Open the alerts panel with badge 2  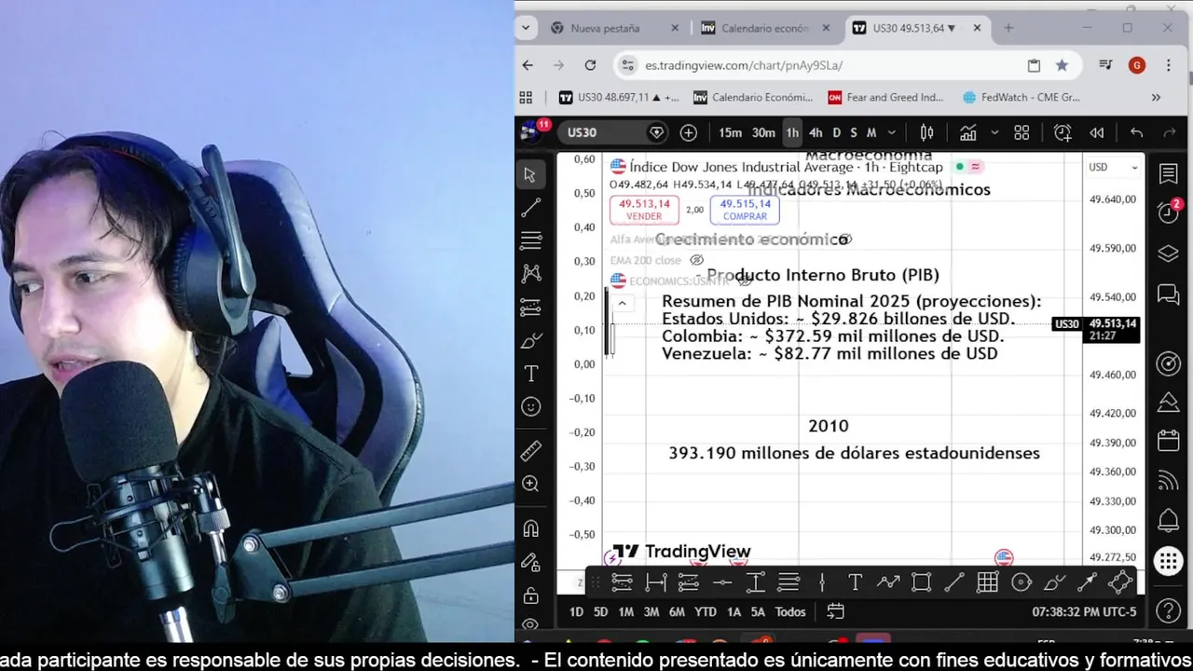pyautogui.click(x=1168, y=212)
